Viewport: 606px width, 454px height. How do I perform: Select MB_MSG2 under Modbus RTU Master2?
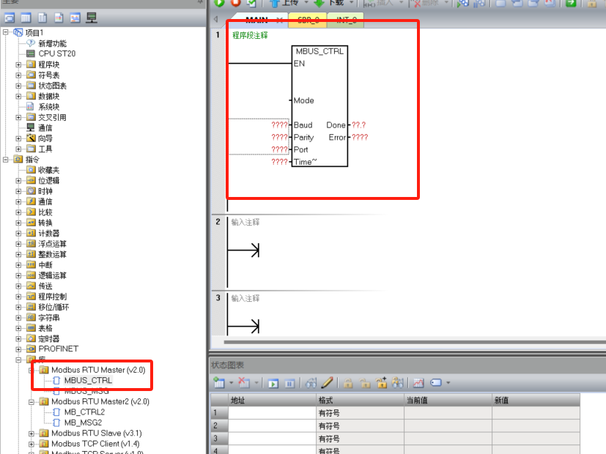84,423
